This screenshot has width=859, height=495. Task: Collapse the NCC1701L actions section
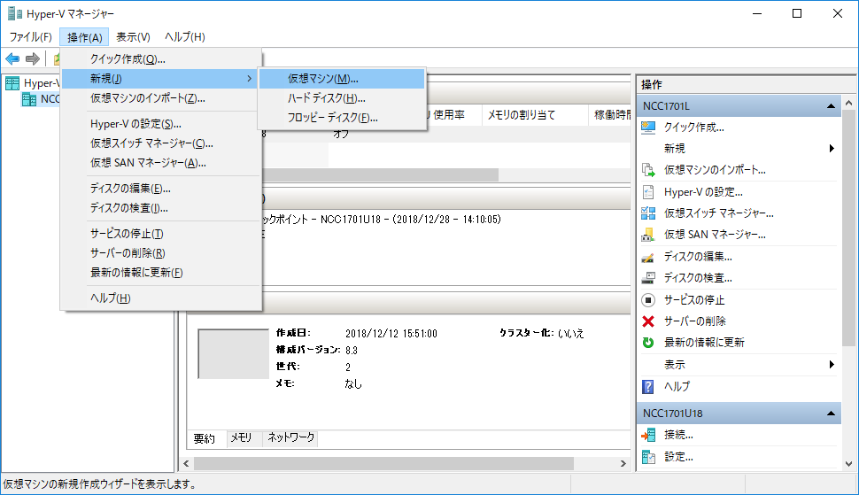click(x=831, y=105)
